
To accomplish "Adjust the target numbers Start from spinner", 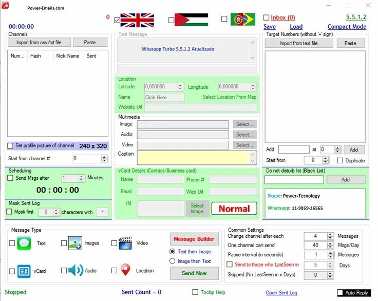I will (326, 160).
